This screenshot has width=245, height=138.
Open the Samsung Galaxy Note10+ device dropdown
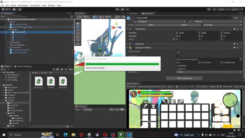click(152, 87)
